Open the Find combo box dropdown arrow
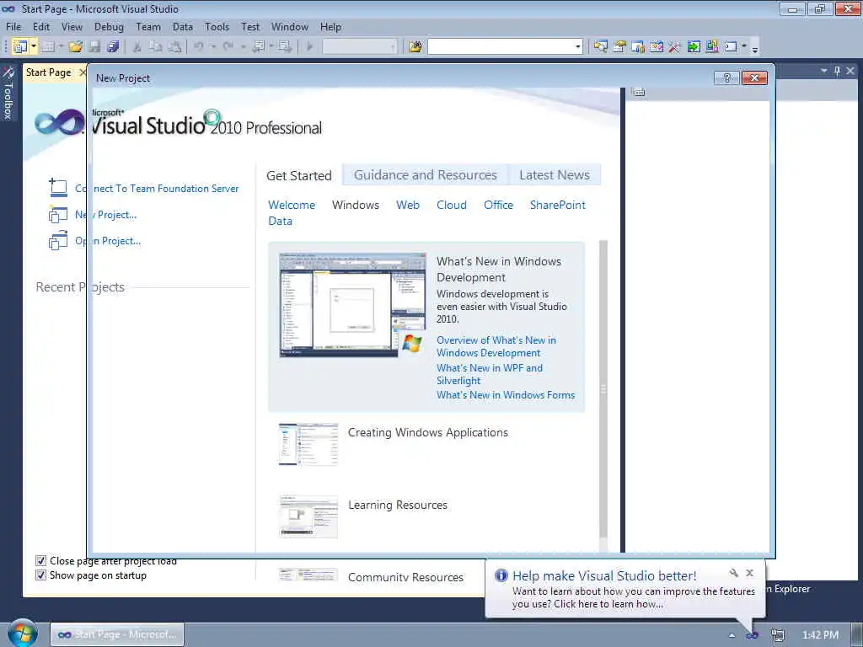Viewport: 863px width, 647px height. click(x=578, y=47)
